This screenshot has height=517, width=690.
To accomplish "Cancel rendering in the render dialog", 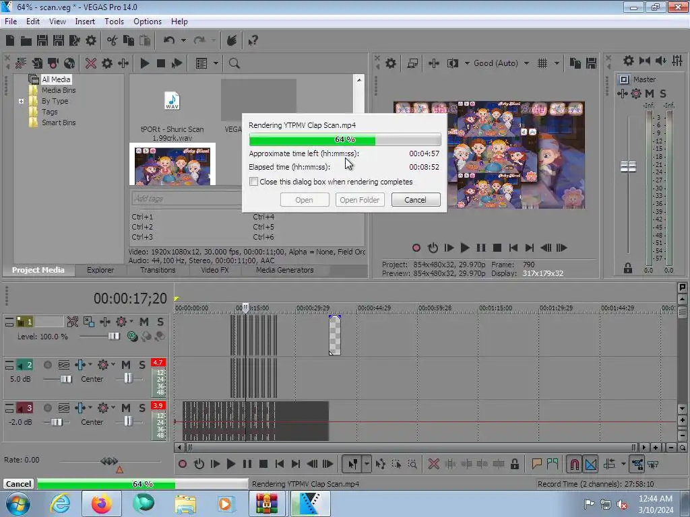I will pyautogui.click(x=415, y=199).
